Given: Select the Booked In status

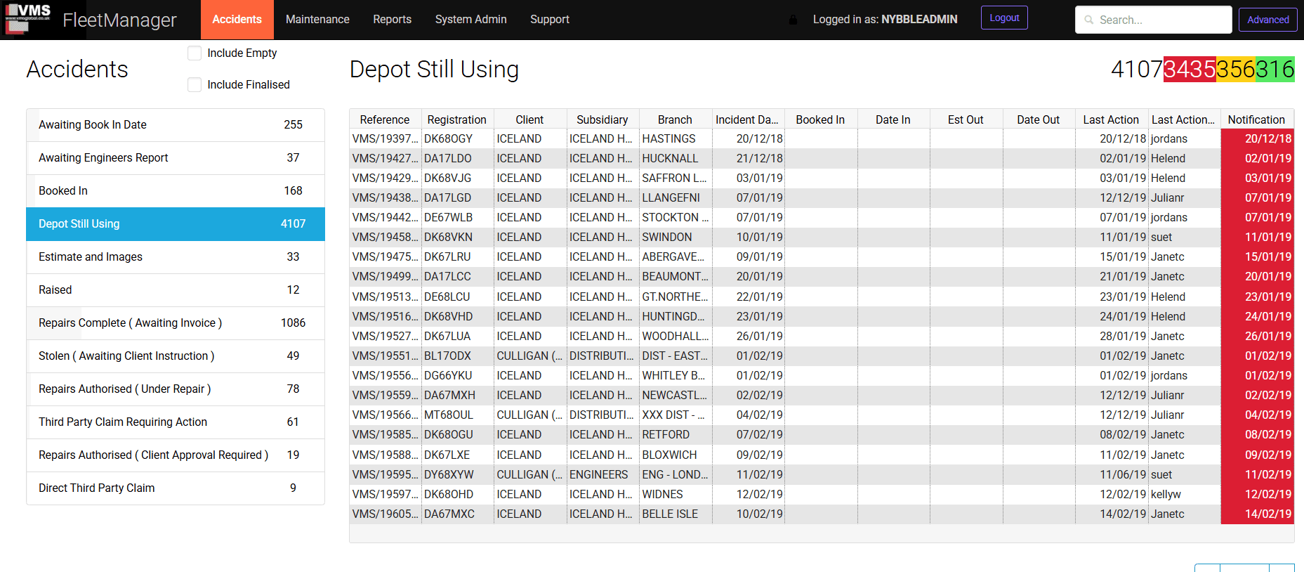Looking at the screenshot, I should [176, 191].
